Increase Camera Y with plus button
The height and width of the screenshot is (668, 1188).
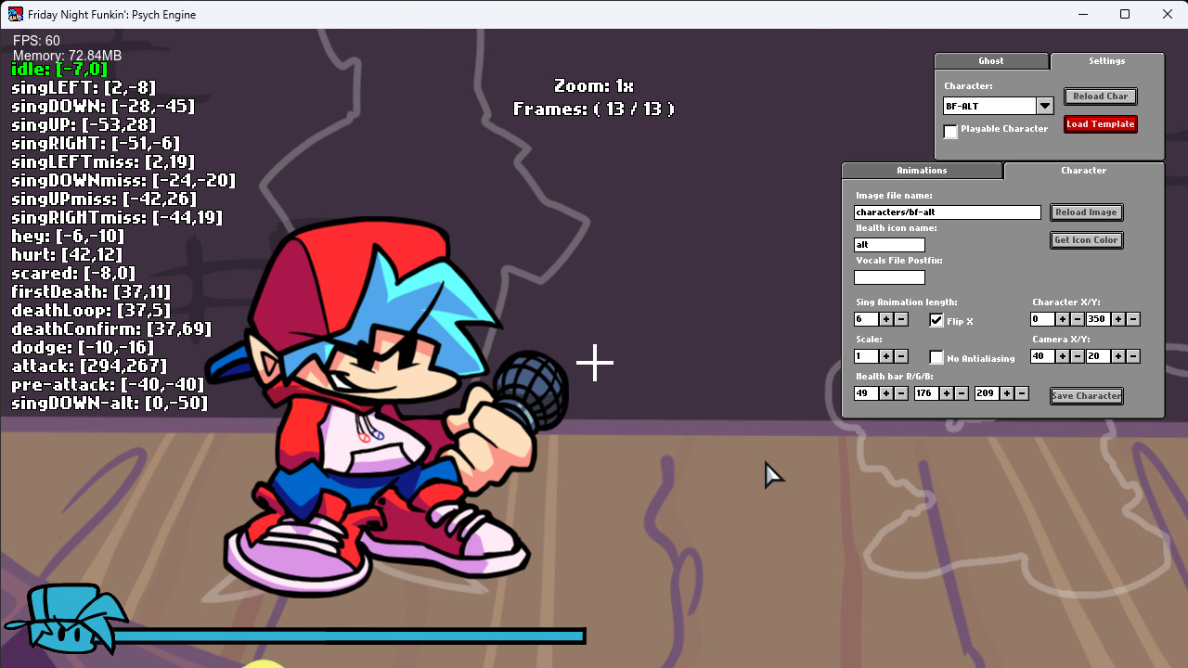(x=1118, y=356)
